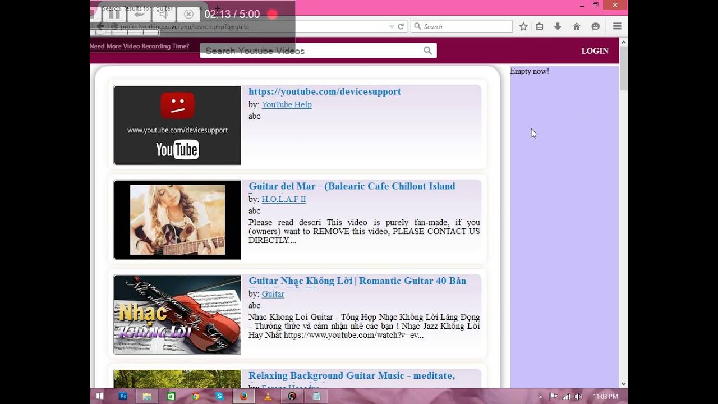Open VLC media player from taskbar
Viewport: 718px width, 404px height.
(268, 396)
